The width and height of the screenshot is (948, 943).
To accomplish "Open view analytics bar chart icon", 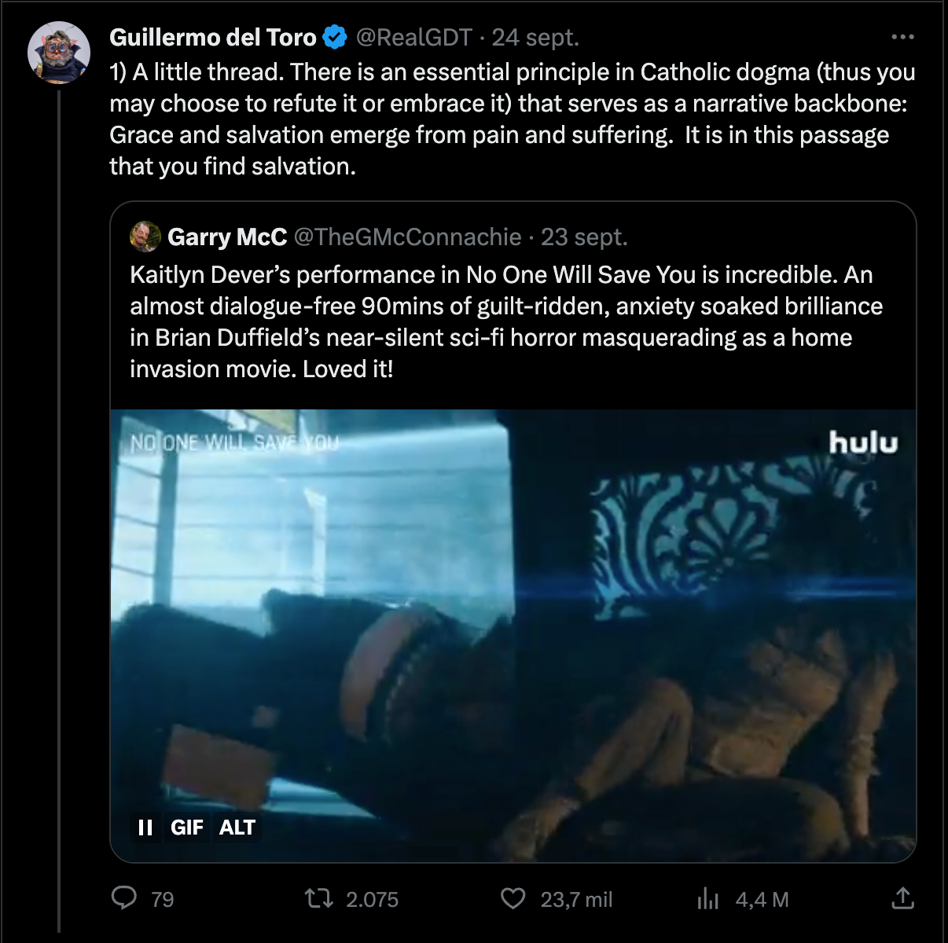I will (x=707, y=898).
